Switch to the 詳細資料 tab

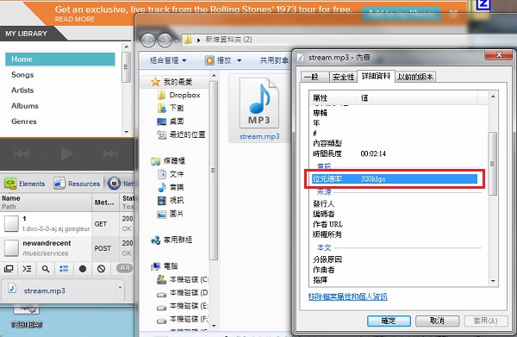[376, 76]
